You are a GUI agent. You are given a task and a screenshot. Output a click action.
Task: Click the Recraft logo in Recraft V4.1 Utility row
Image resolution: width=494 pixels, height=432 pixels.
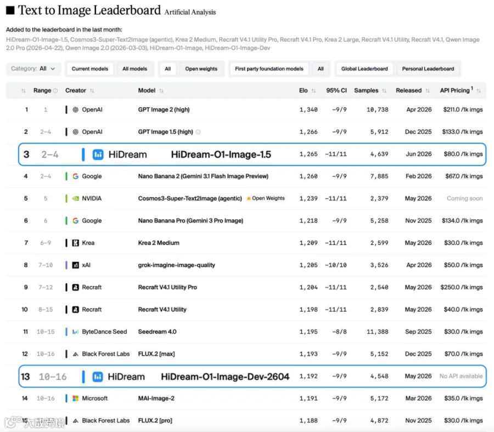pos(76,310)
